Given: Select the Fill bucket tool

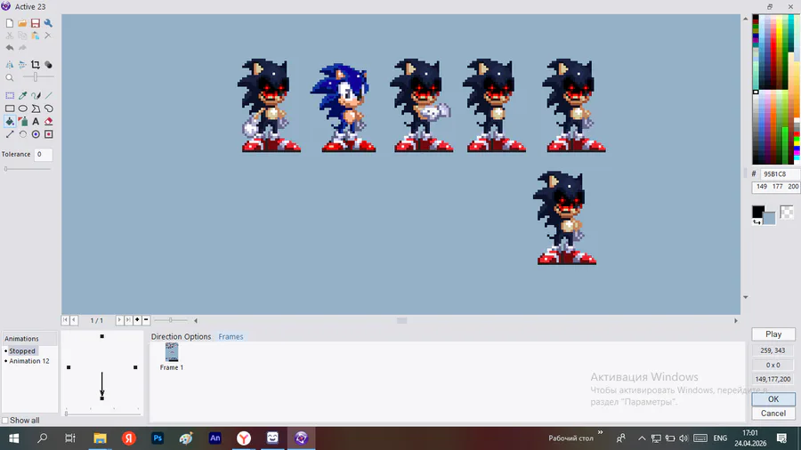Looking at the screenshot, I should 10,122.
